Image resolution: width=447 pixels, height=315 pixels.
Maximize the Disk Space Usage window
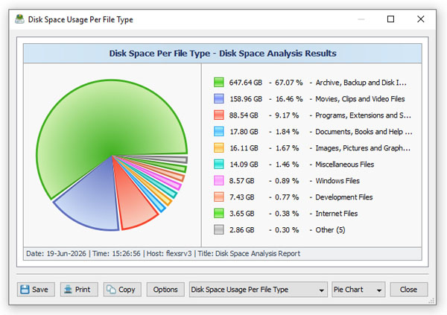click(390, 19)
